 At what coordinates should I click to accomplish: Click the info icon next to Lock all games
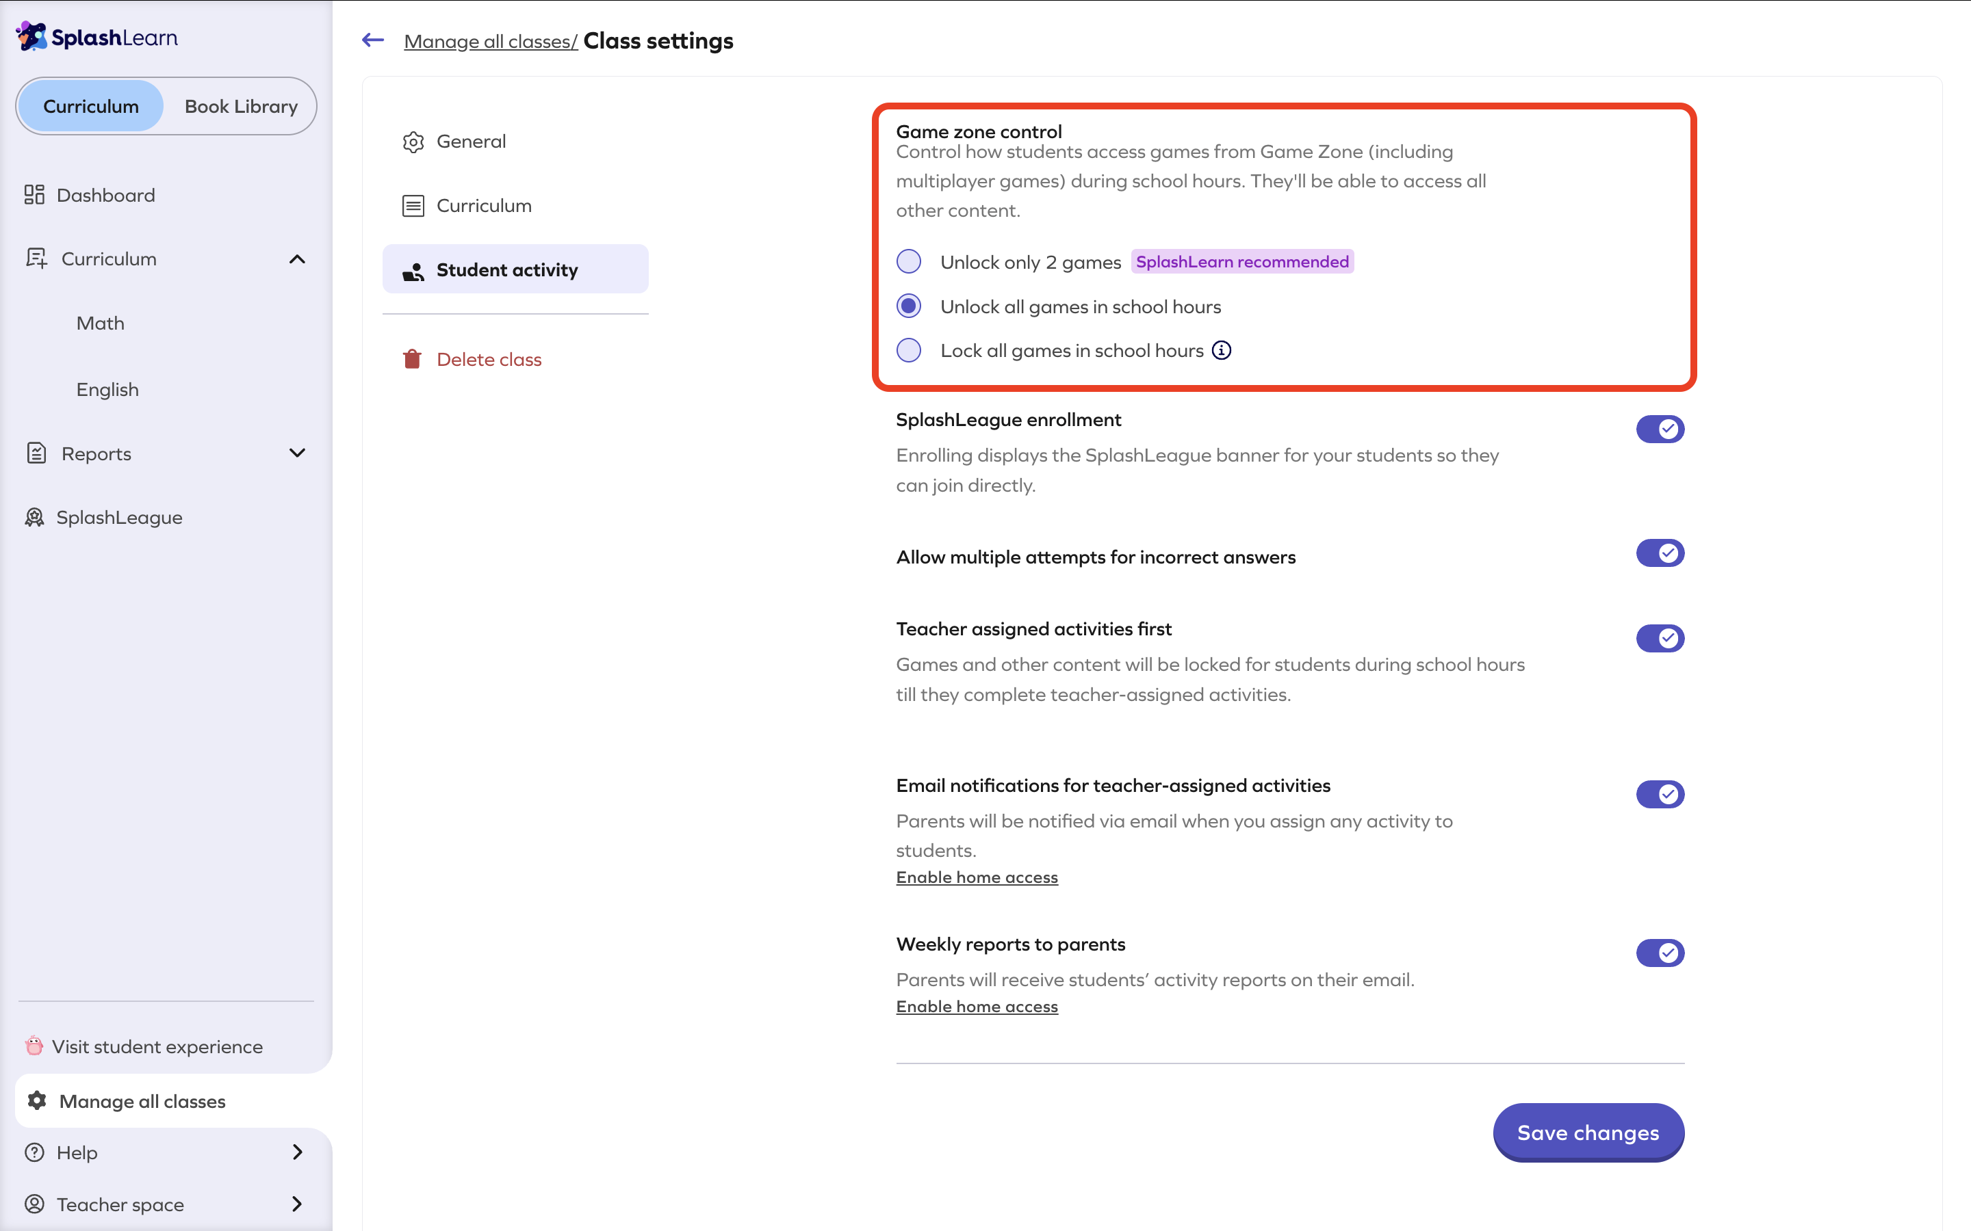1222,350
